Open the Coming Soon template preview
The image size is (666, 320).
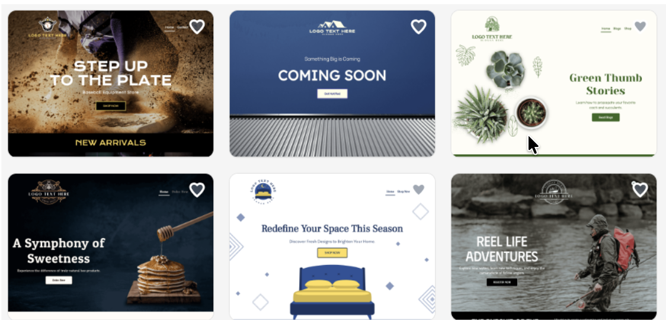point(332,84)
